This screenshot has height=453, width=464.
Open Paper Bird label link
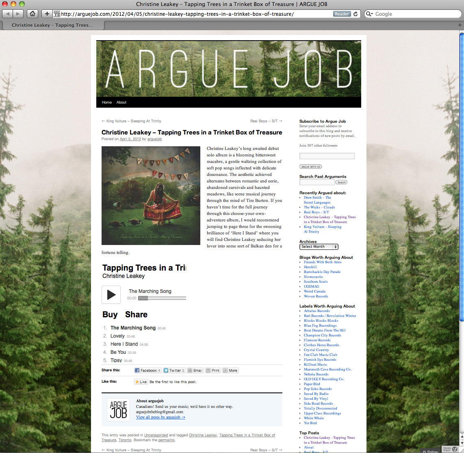tap(312, 384)
